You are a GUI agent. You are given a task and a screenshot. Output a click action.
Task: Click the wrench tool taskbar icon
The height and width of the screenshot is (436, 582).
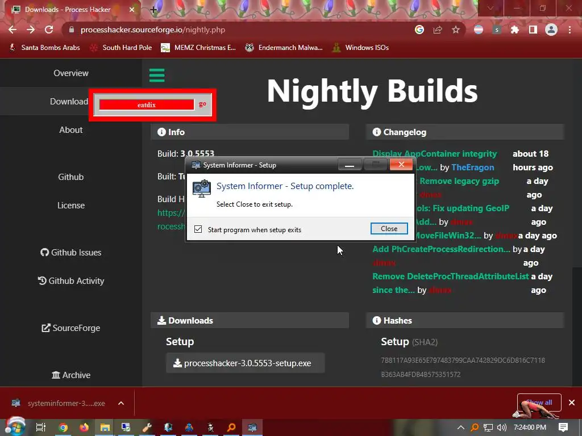click(147, 427)
